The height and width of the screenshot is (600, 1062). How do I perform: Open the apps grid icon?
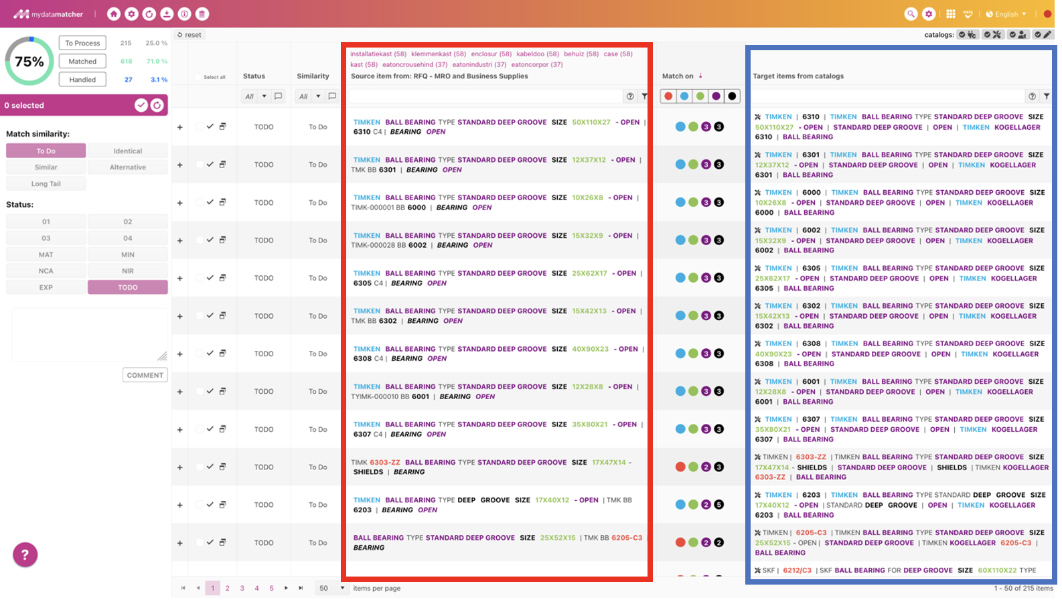click(950, 14)
